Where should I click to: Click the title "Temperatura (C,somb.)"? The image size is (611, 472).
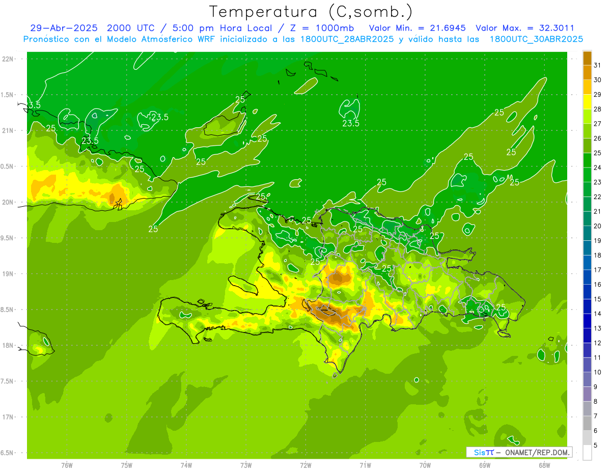coord(311,11)
